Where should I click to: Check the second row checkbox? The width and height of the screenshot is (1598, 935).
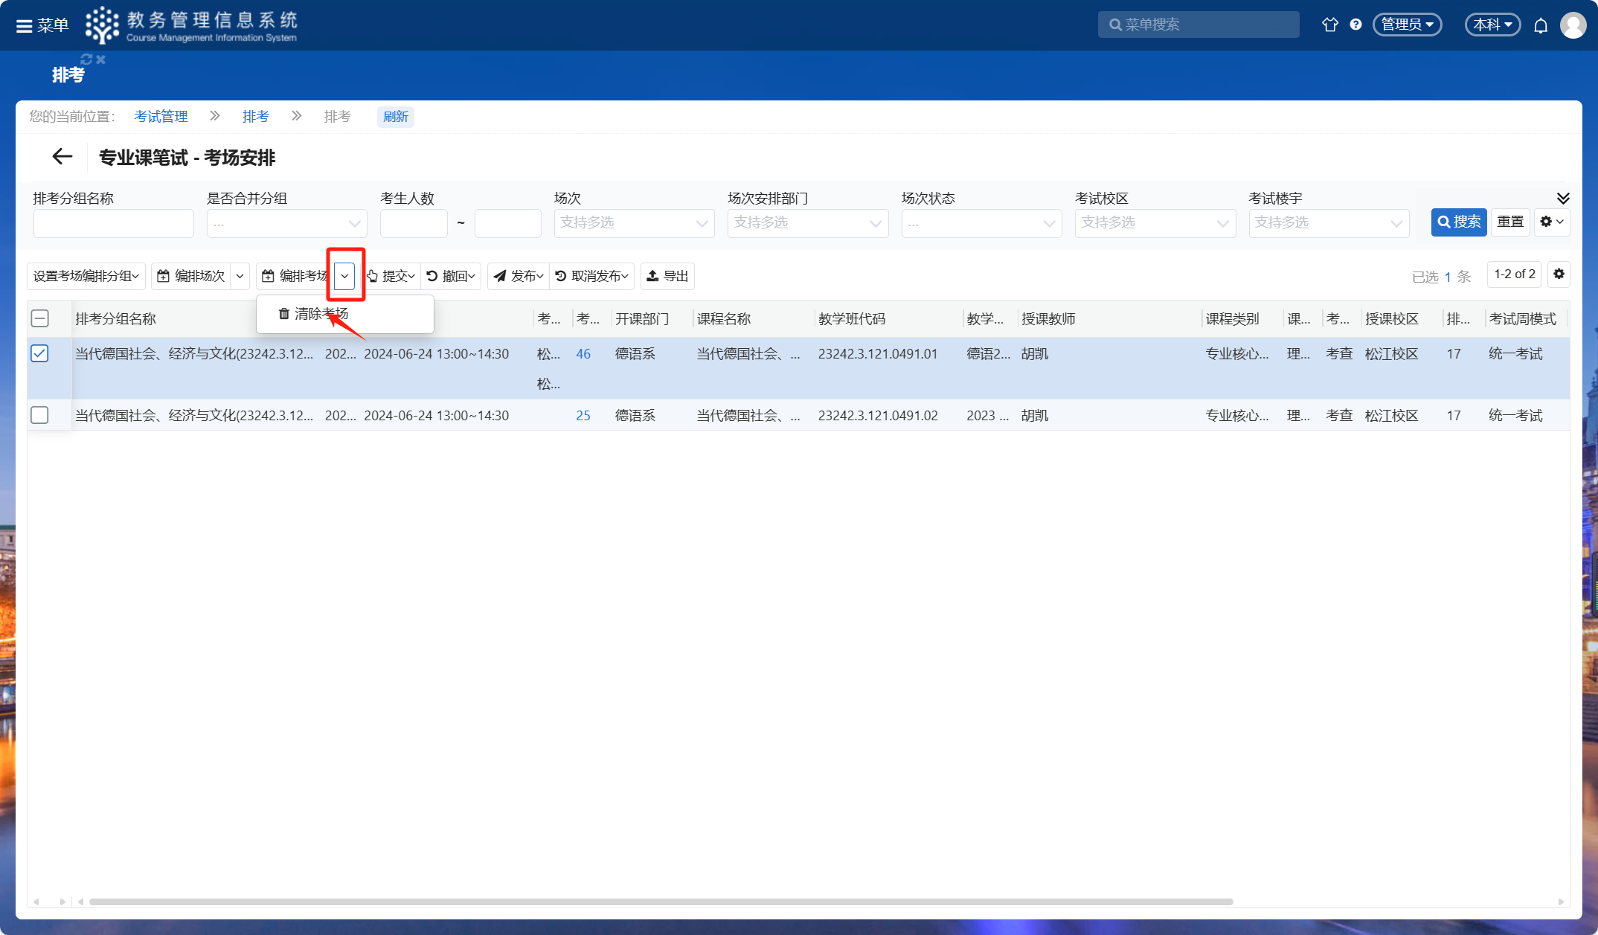coord(39,415)
